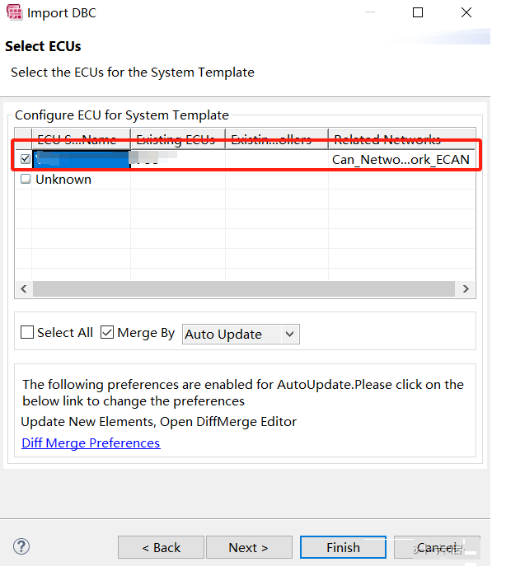Click Finish to complete the import
506x576 pixels.
coord(343,547)
